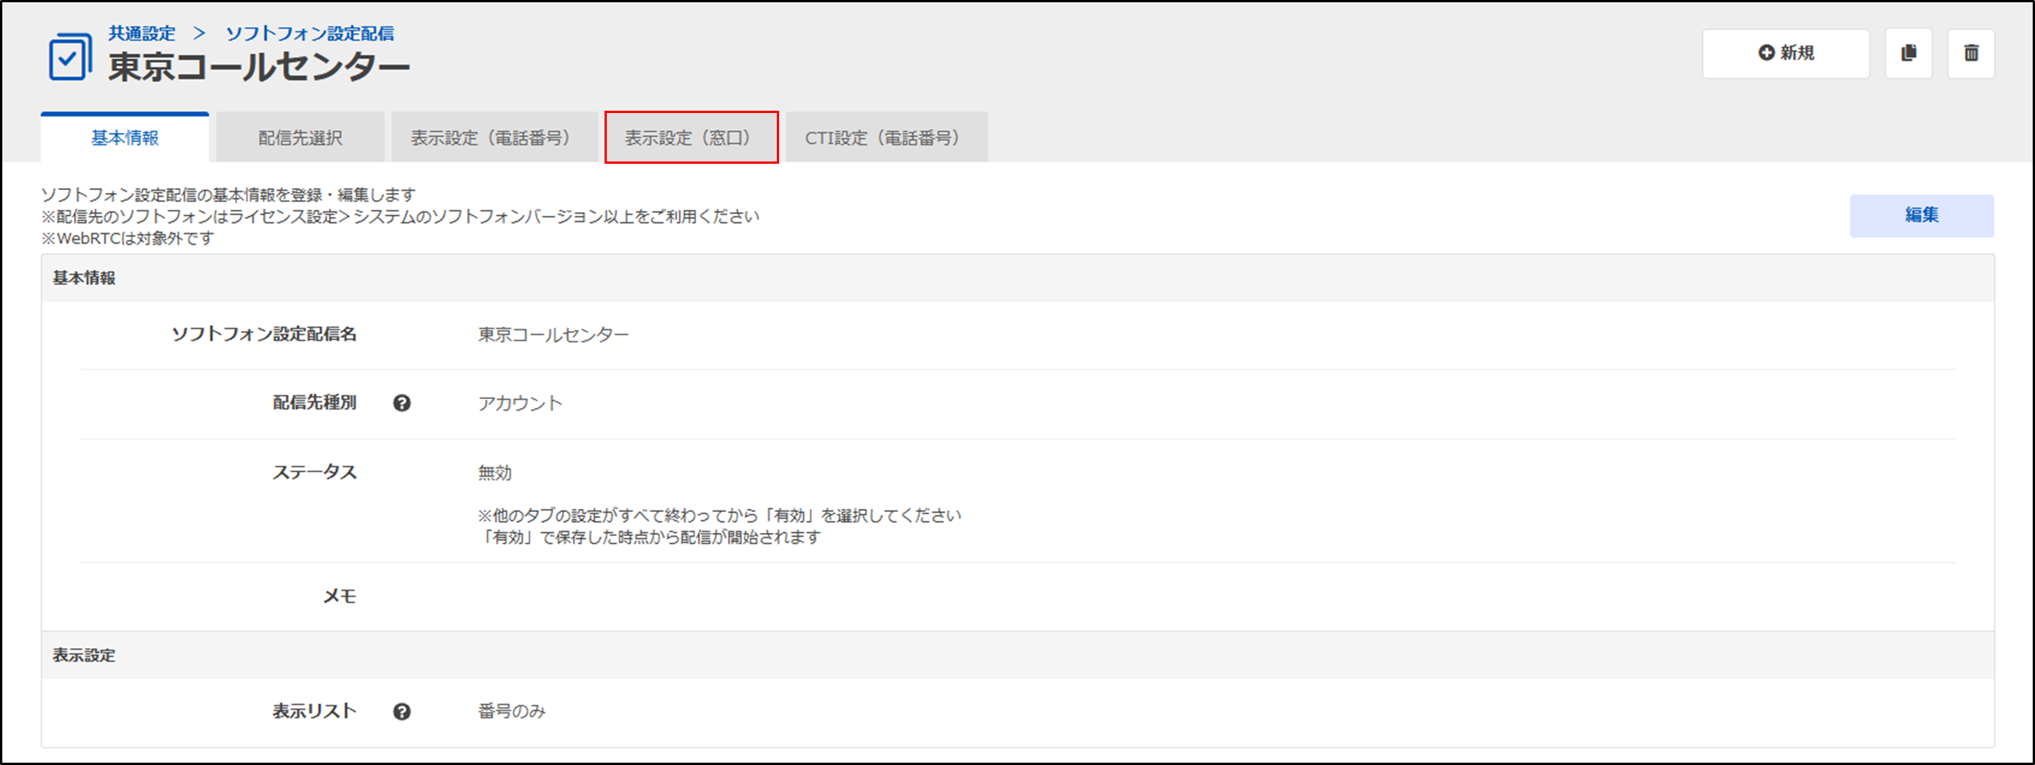Click help icon beside 配信先種別
This screenshot has height=765, width=2035.
tap(401, 404)
